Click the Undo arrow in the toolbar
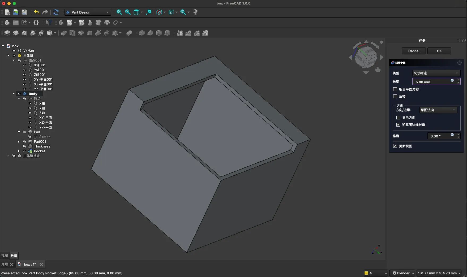467x277 pixels. (x=37, y=12)
